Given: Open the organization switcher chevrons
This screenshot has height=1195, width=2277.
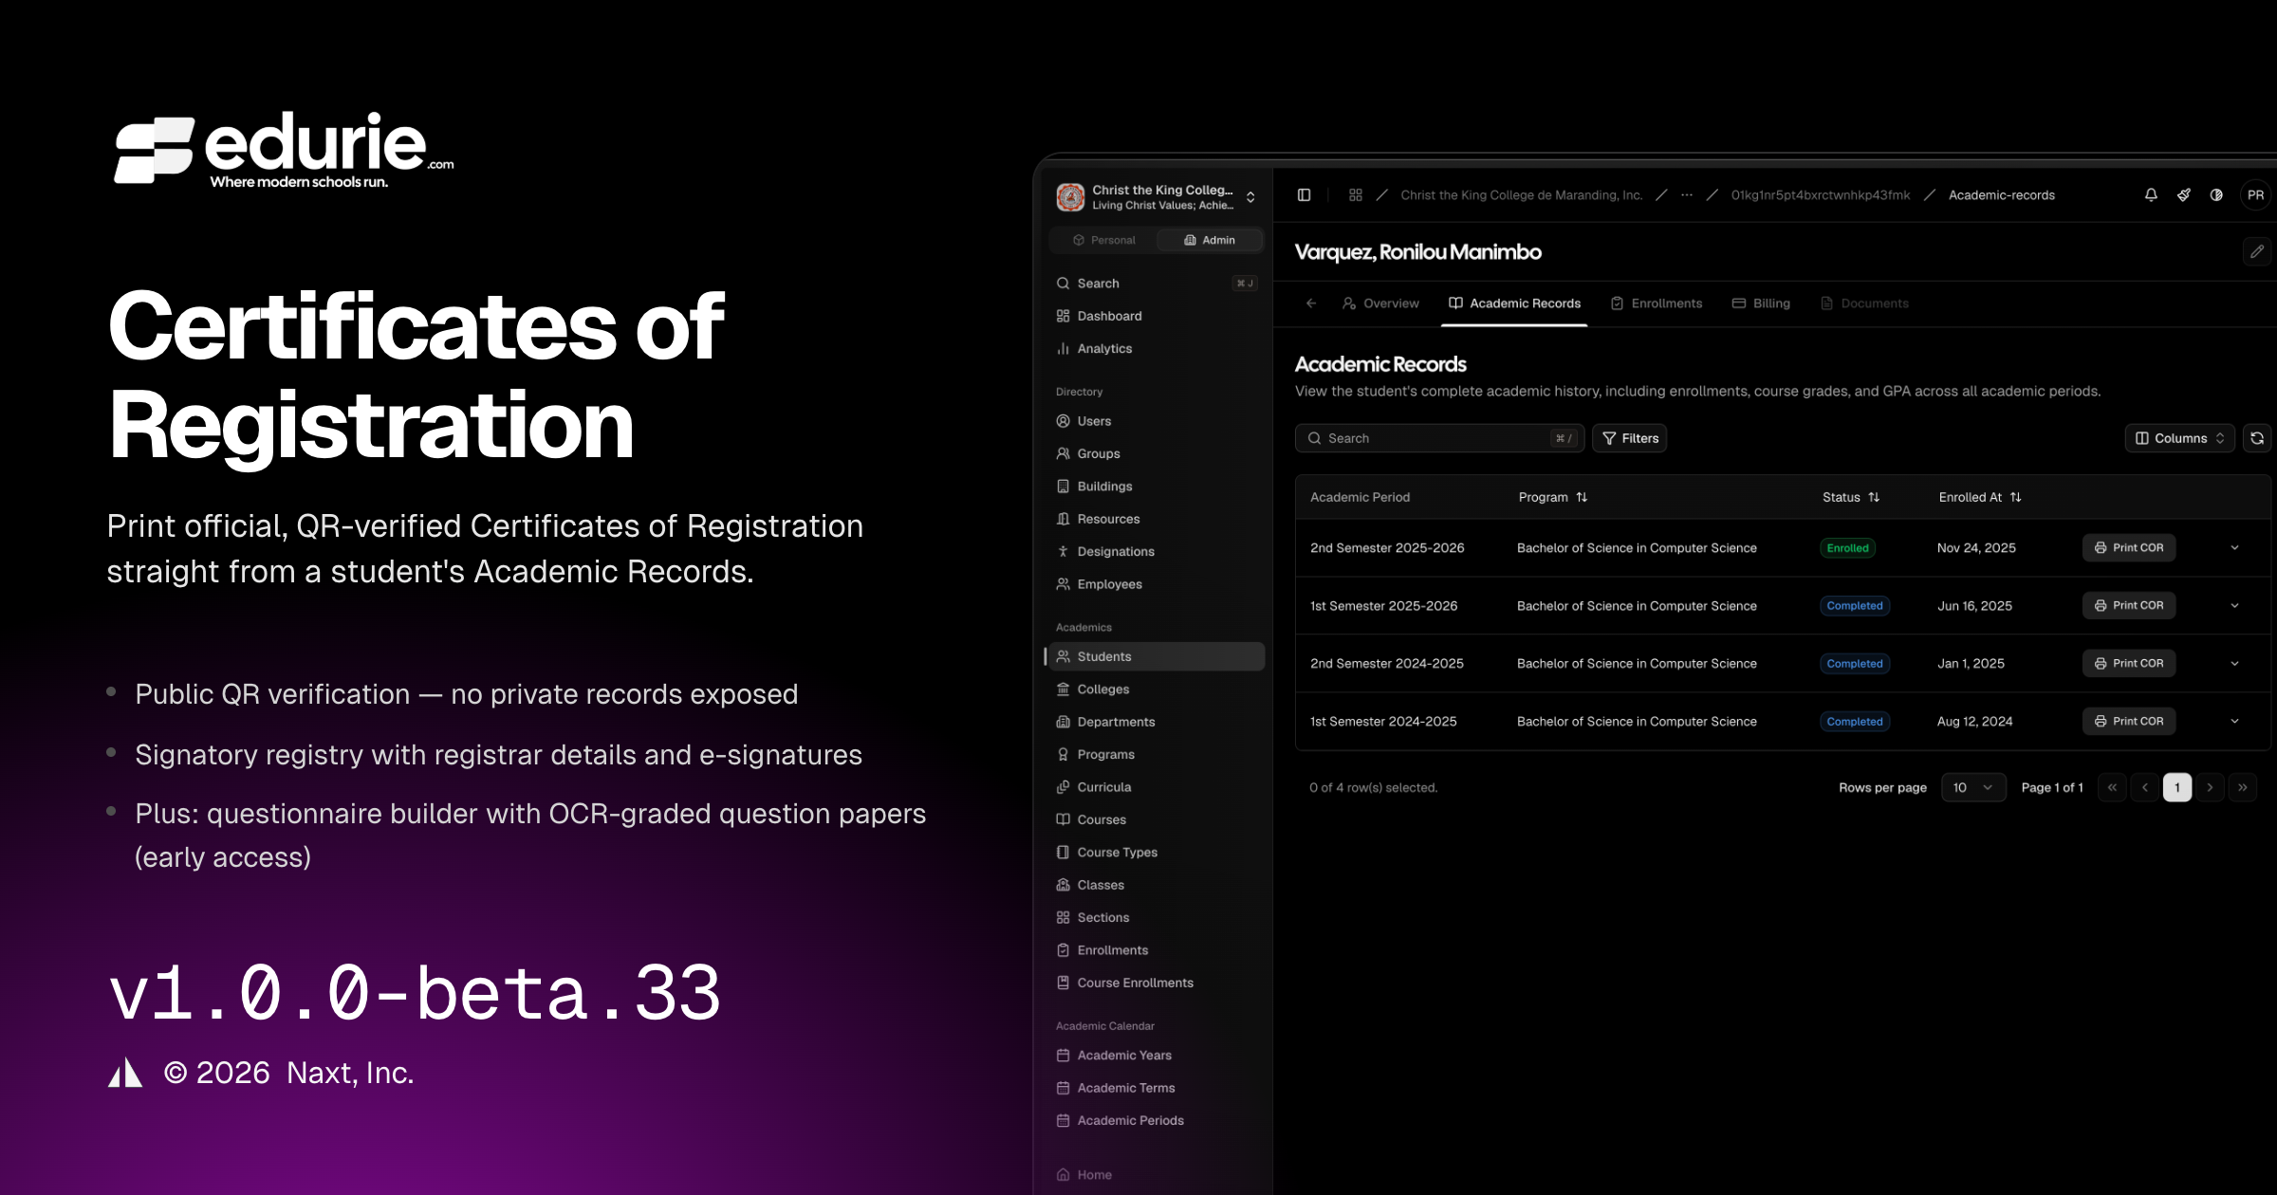Looking at the screenshot, I should tap(1250, 197).
